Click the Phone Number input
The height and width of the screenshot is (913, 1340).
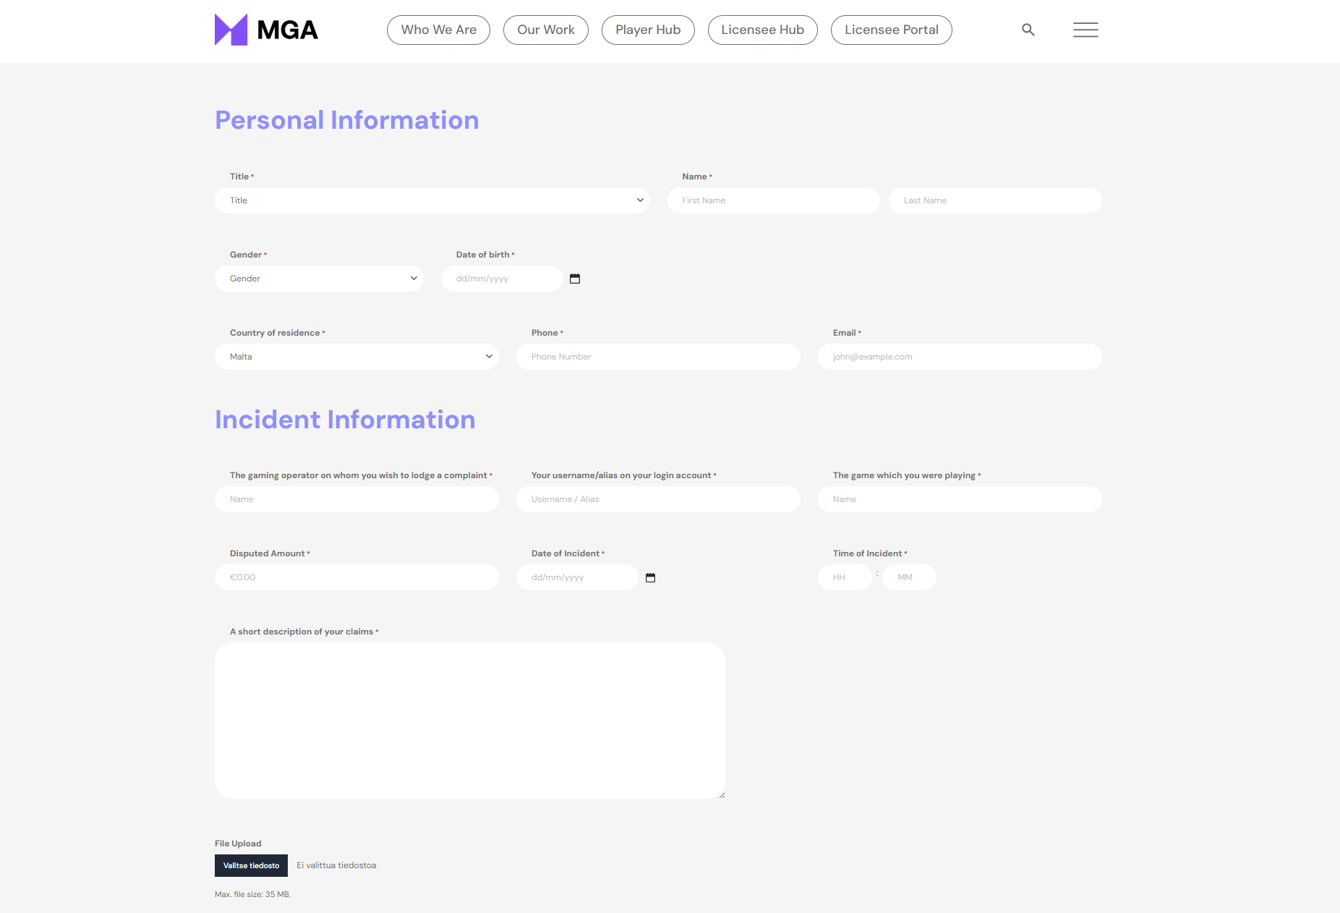658,357
